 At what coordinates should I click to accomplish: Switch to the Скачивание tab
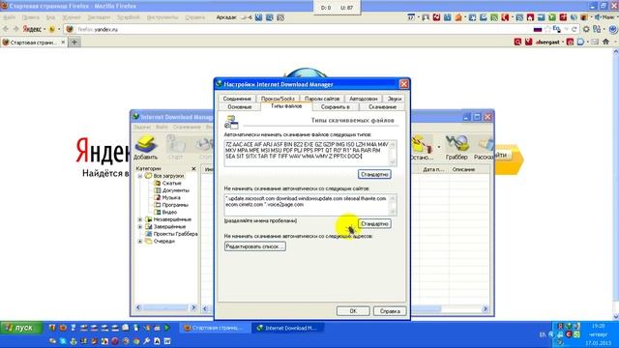382,107
